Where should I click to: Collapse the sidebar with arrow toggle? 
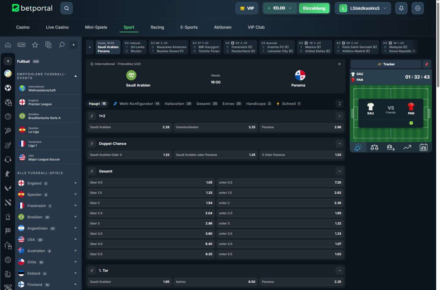tap(73, 45)
